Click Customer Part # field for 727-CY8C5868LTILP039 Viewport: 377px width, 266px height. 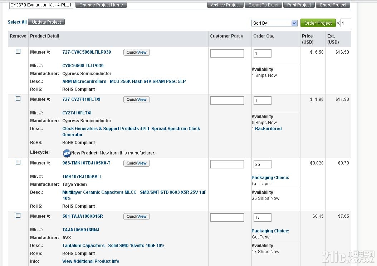pyautogui.click(x=227, y=53)
